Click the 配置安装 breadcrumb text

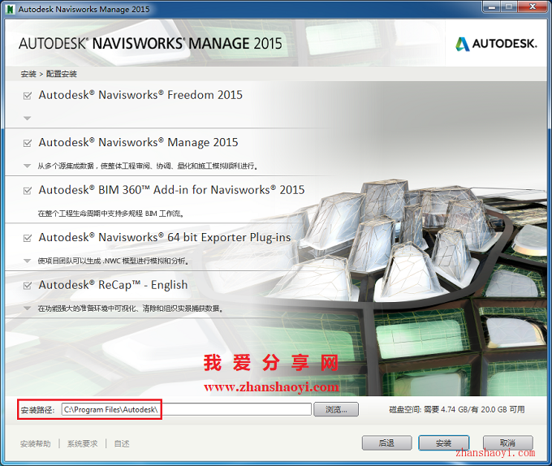tap(61, 74)
